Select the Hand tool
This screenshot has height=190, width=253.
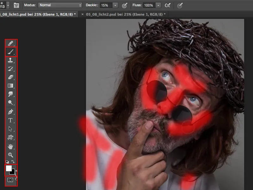10,147
